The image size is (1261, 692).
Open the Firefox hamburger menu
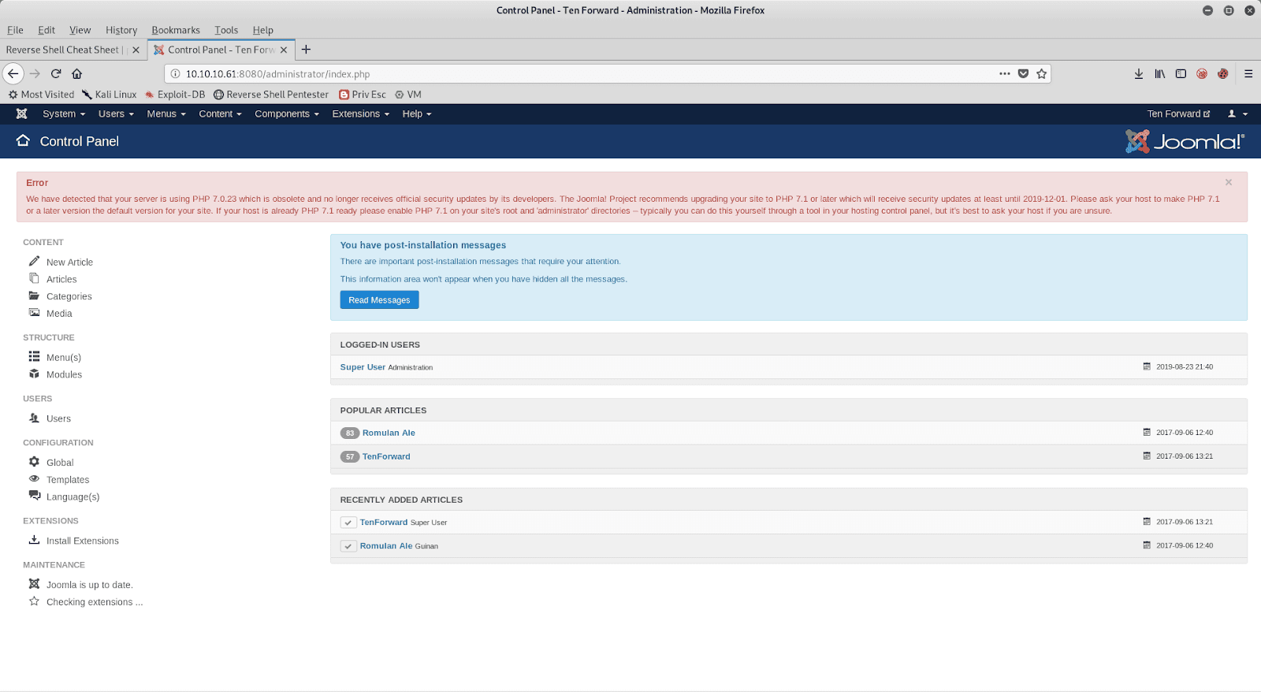(x=1248, y=73)
